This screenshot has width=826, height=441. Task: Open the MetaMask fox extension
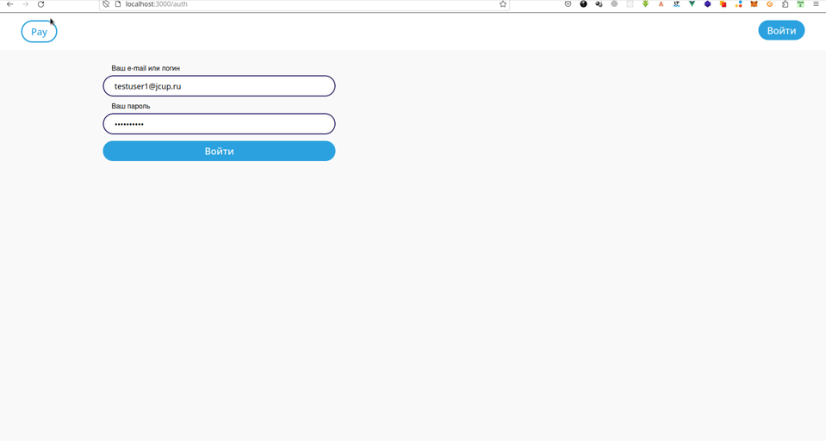[x=754, y=4]
